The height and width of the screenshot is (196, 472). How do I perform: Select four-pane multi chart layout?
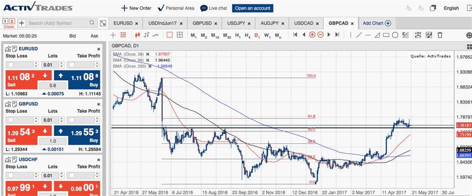coord(180,35)
